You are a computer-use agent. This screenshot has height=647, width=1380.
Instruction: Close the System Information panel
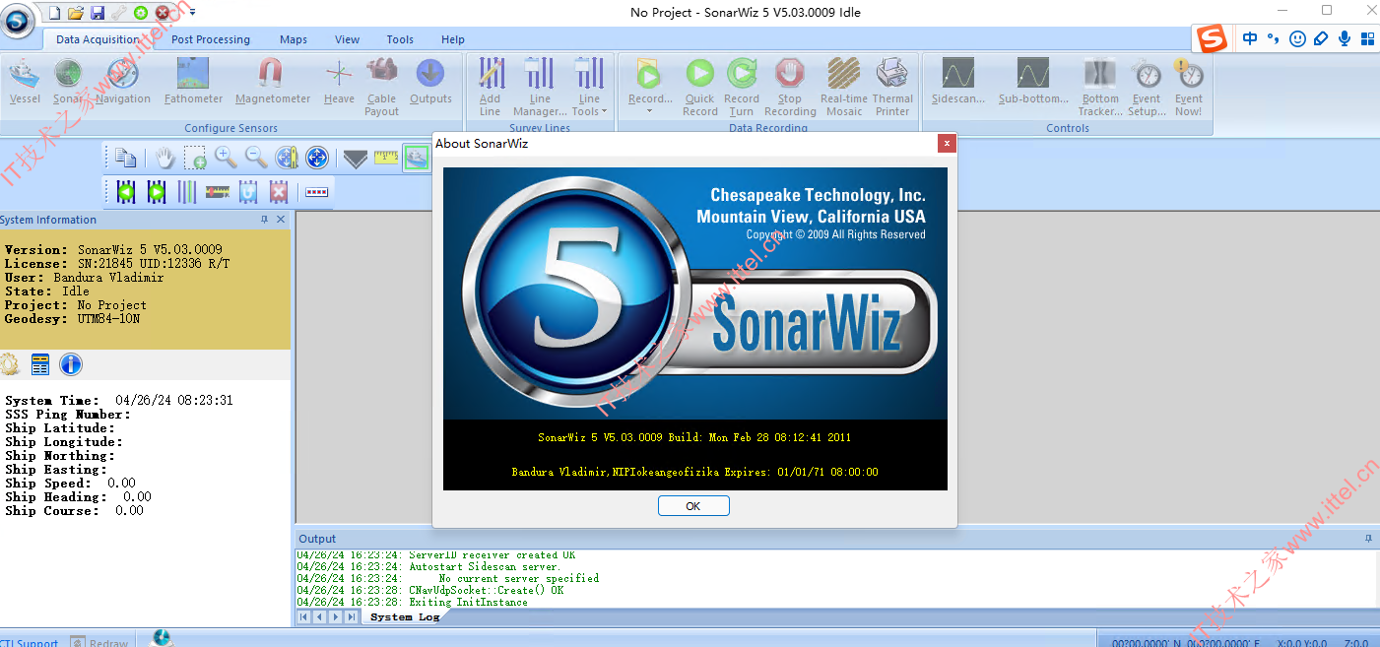281,220
